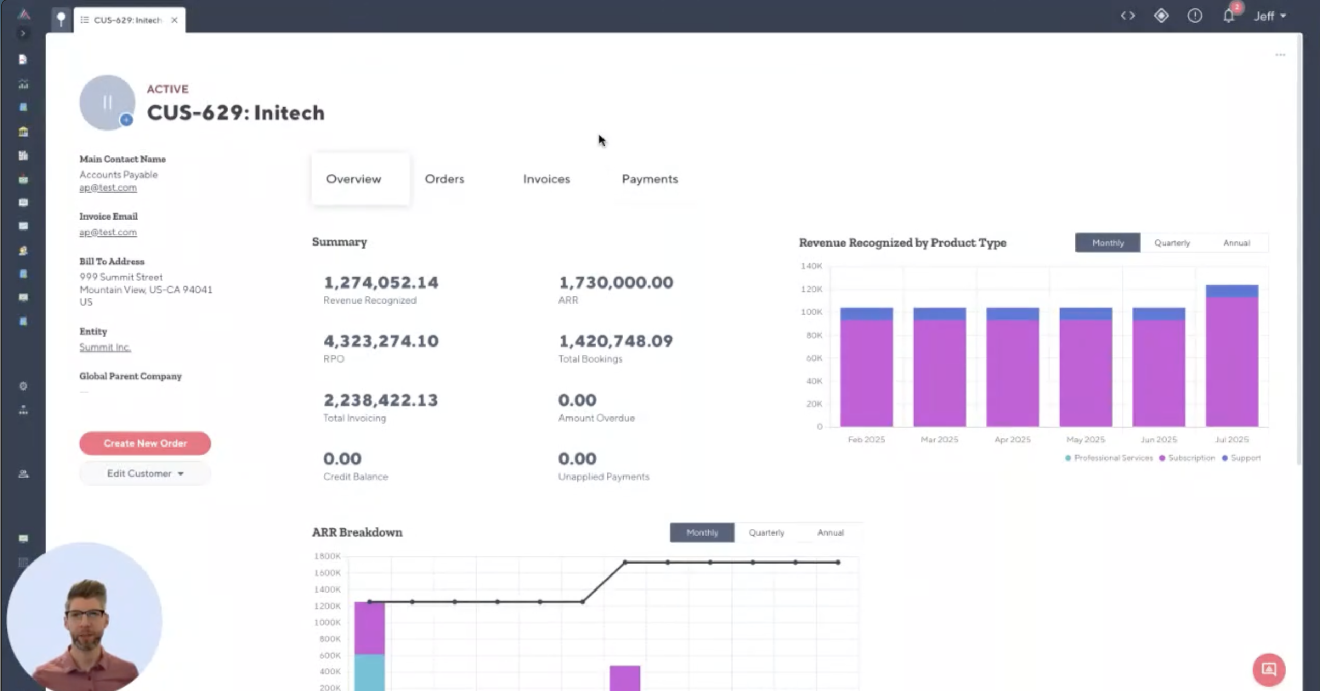Click the Apr 2025 revenue bar
This screenshot has height=691, width=1320.
[1012, 367]
